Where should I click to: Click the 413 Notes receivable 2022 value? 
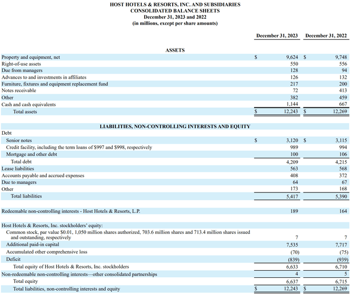click(343, 91)
